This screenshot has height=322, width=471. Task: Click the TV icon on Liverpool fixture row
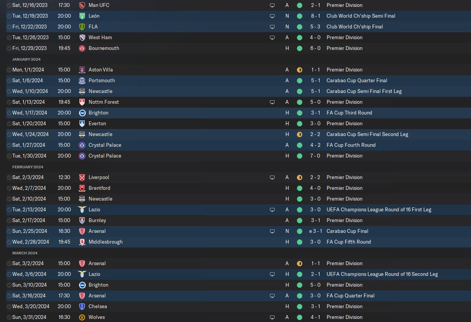coord(272,177)
